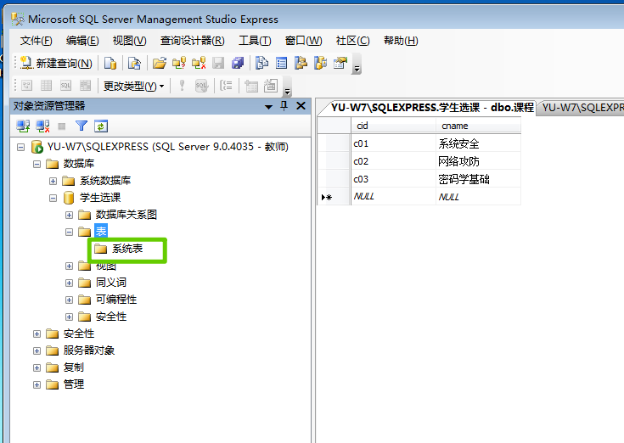This screenshot has height=443, width=624.
Task: Open the 窗口(W) menu
Action: tap(304, 41)
